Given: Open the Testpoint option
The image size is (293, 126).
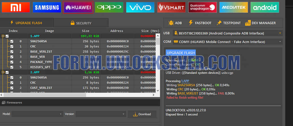Looking at the screenshot, I should [x=229, y=23].
